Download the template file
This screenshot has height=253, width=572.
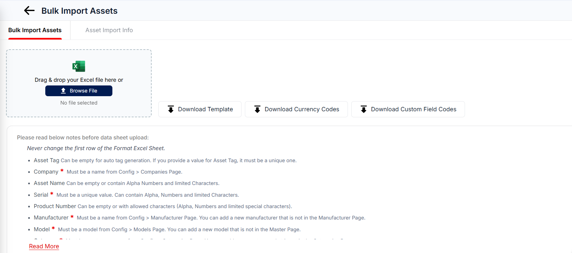(200, 109)
